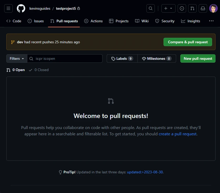This screenshot has height=193, width=220.
Task: Expand the Filters dropdown
Action: (17, 58)
